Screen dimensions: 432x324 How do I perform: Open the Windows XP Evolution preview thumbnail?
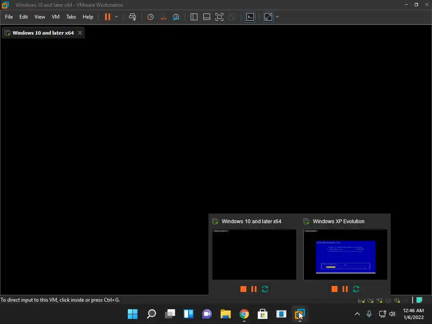(x=345, y=254)
